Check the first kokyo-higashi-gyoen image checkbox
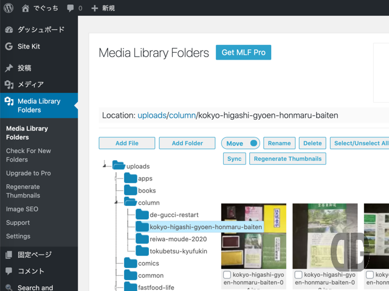The image size is (389, 291). pyautogui.click(x=227, y=275)
